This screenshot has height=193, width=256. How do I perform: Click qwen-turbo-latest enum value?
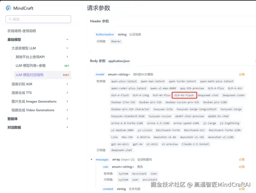(x=182, y=81)
